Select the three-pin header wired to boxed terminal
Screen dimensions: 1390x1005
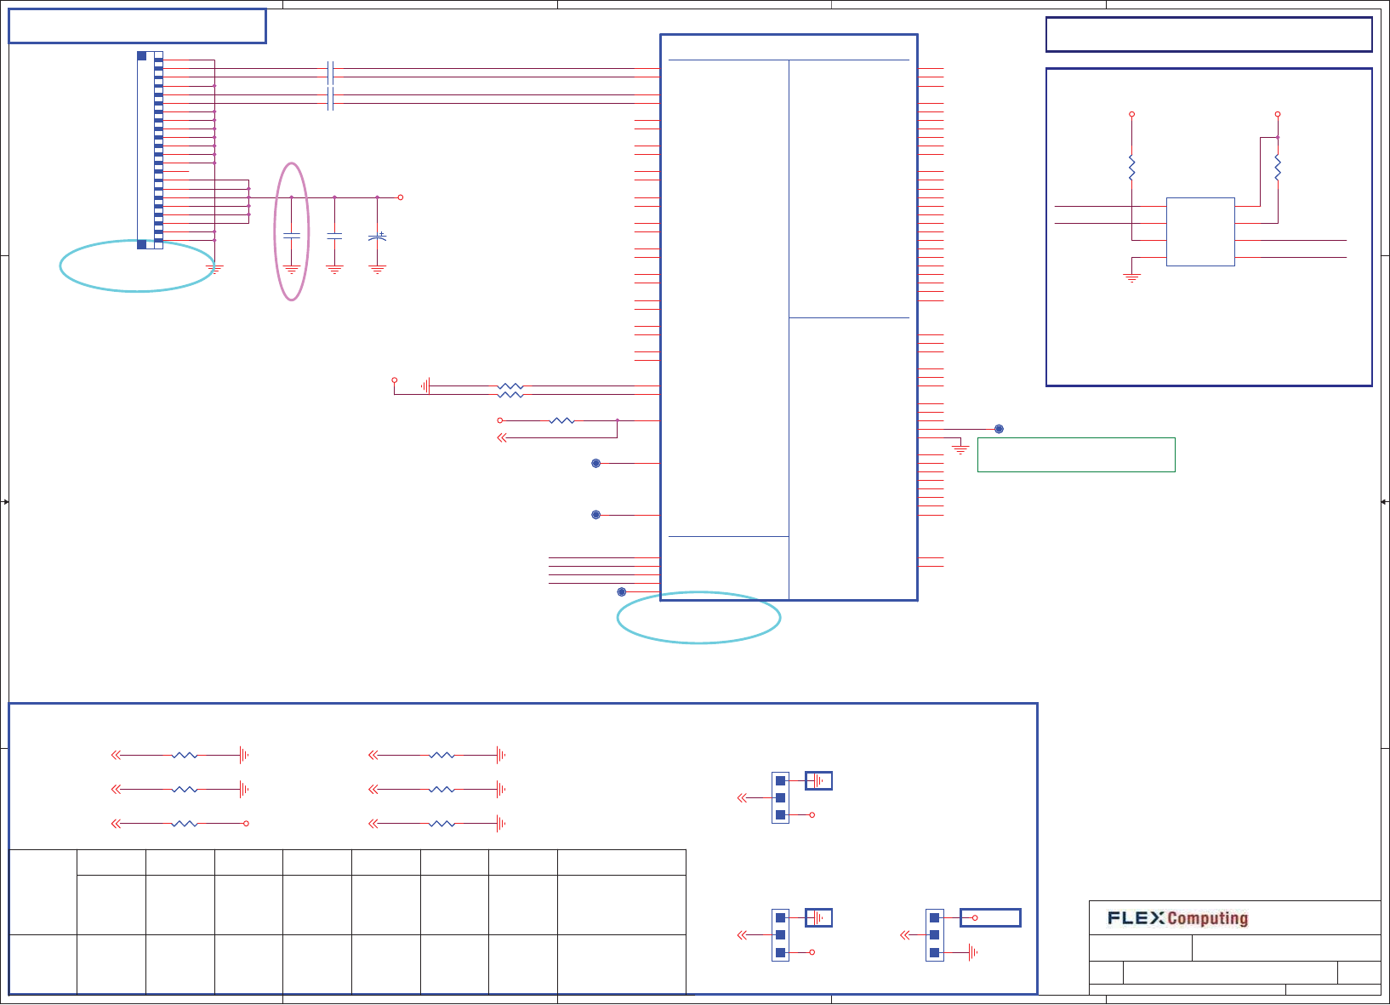[x=935, y=935]
